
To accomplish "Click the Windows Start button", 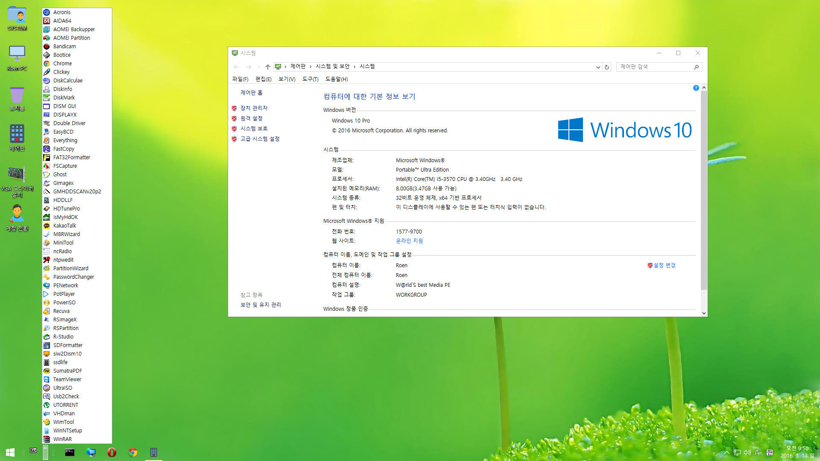I will 10,452.
